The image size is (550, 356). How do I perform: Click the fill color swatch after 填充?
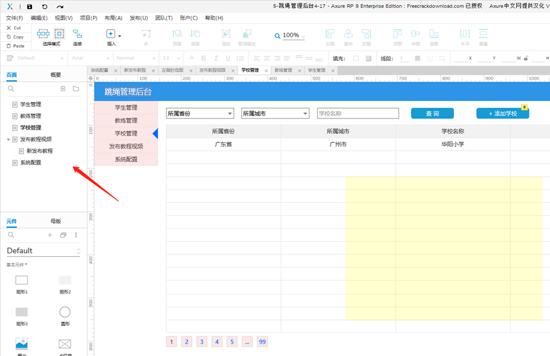click(356, 58)
